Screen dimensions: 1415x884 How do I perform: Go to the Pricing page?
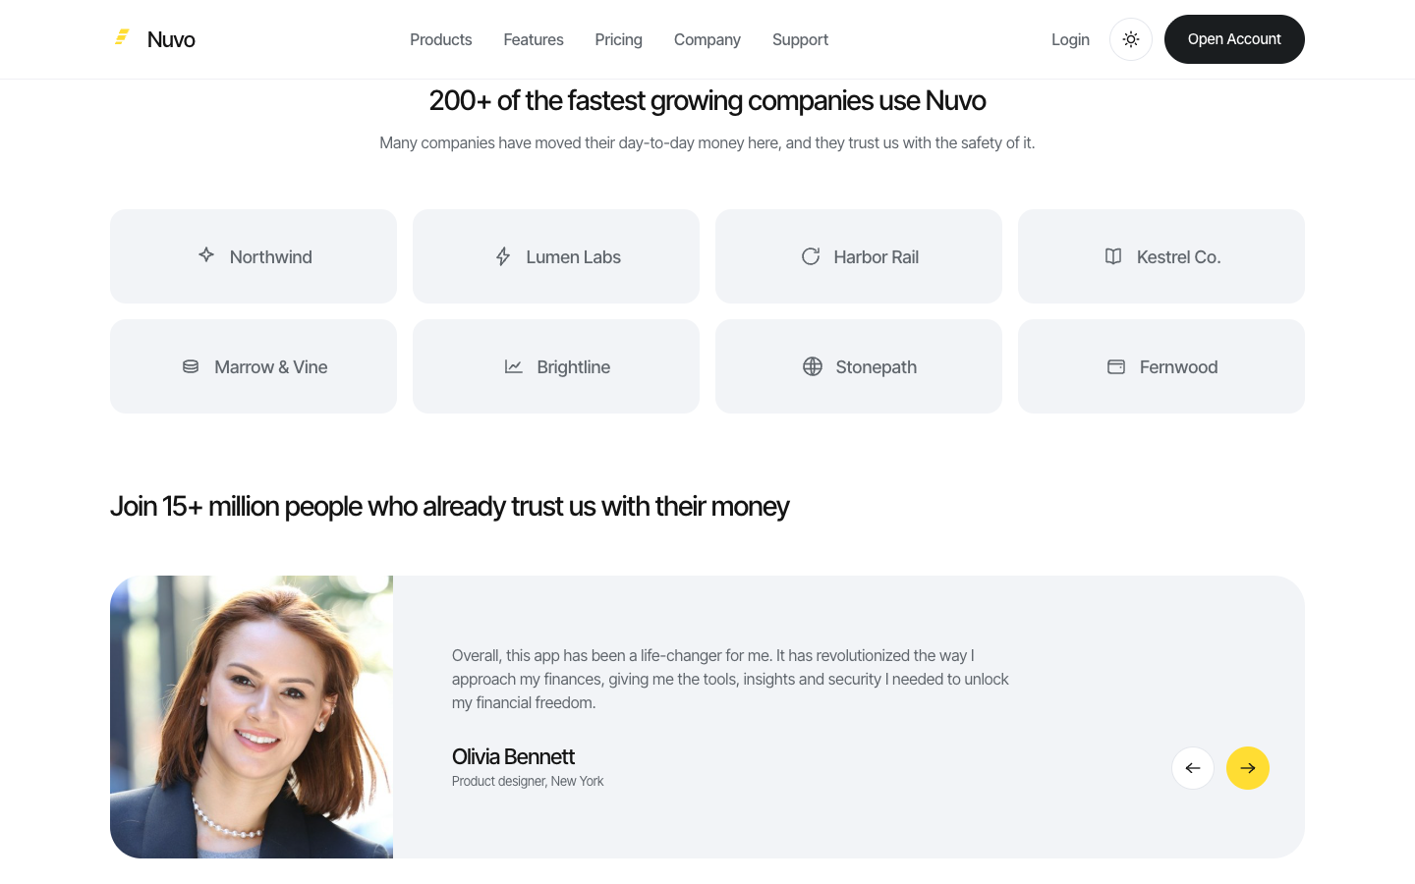618,39
